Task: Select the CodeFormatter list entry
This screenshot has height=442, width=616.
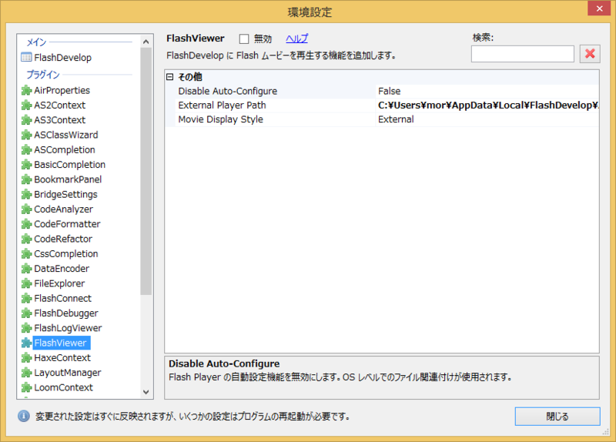Action: tap(67, 224)
